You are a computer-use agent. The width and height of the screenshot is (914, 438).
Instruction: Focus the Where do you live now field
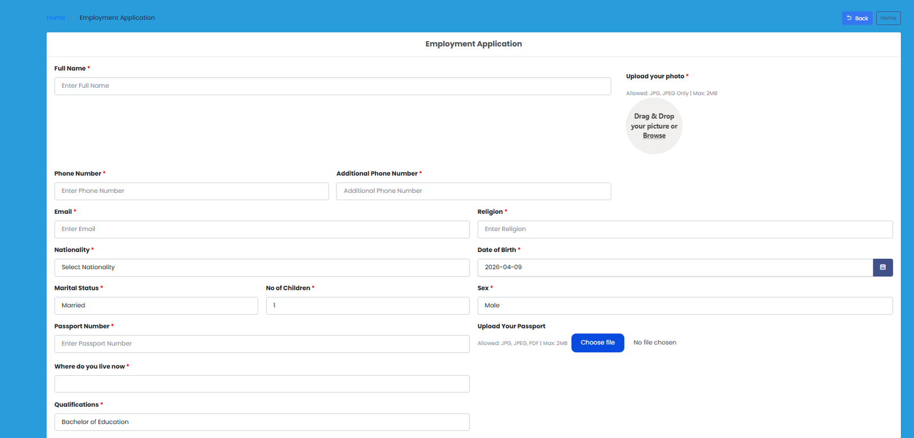[262, 384]
